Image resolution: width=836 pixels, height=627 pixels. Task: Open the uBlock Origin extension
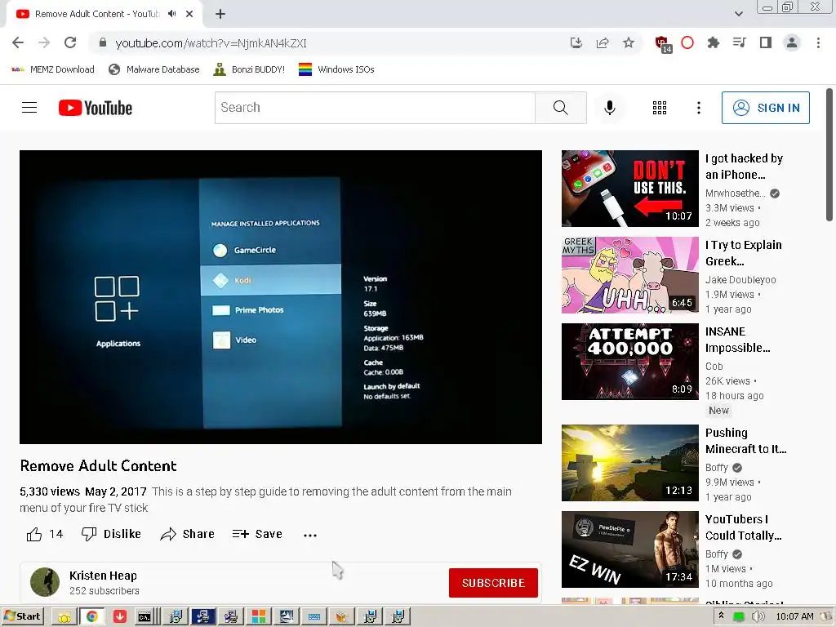pyautogui.click(x=663, y=44)
